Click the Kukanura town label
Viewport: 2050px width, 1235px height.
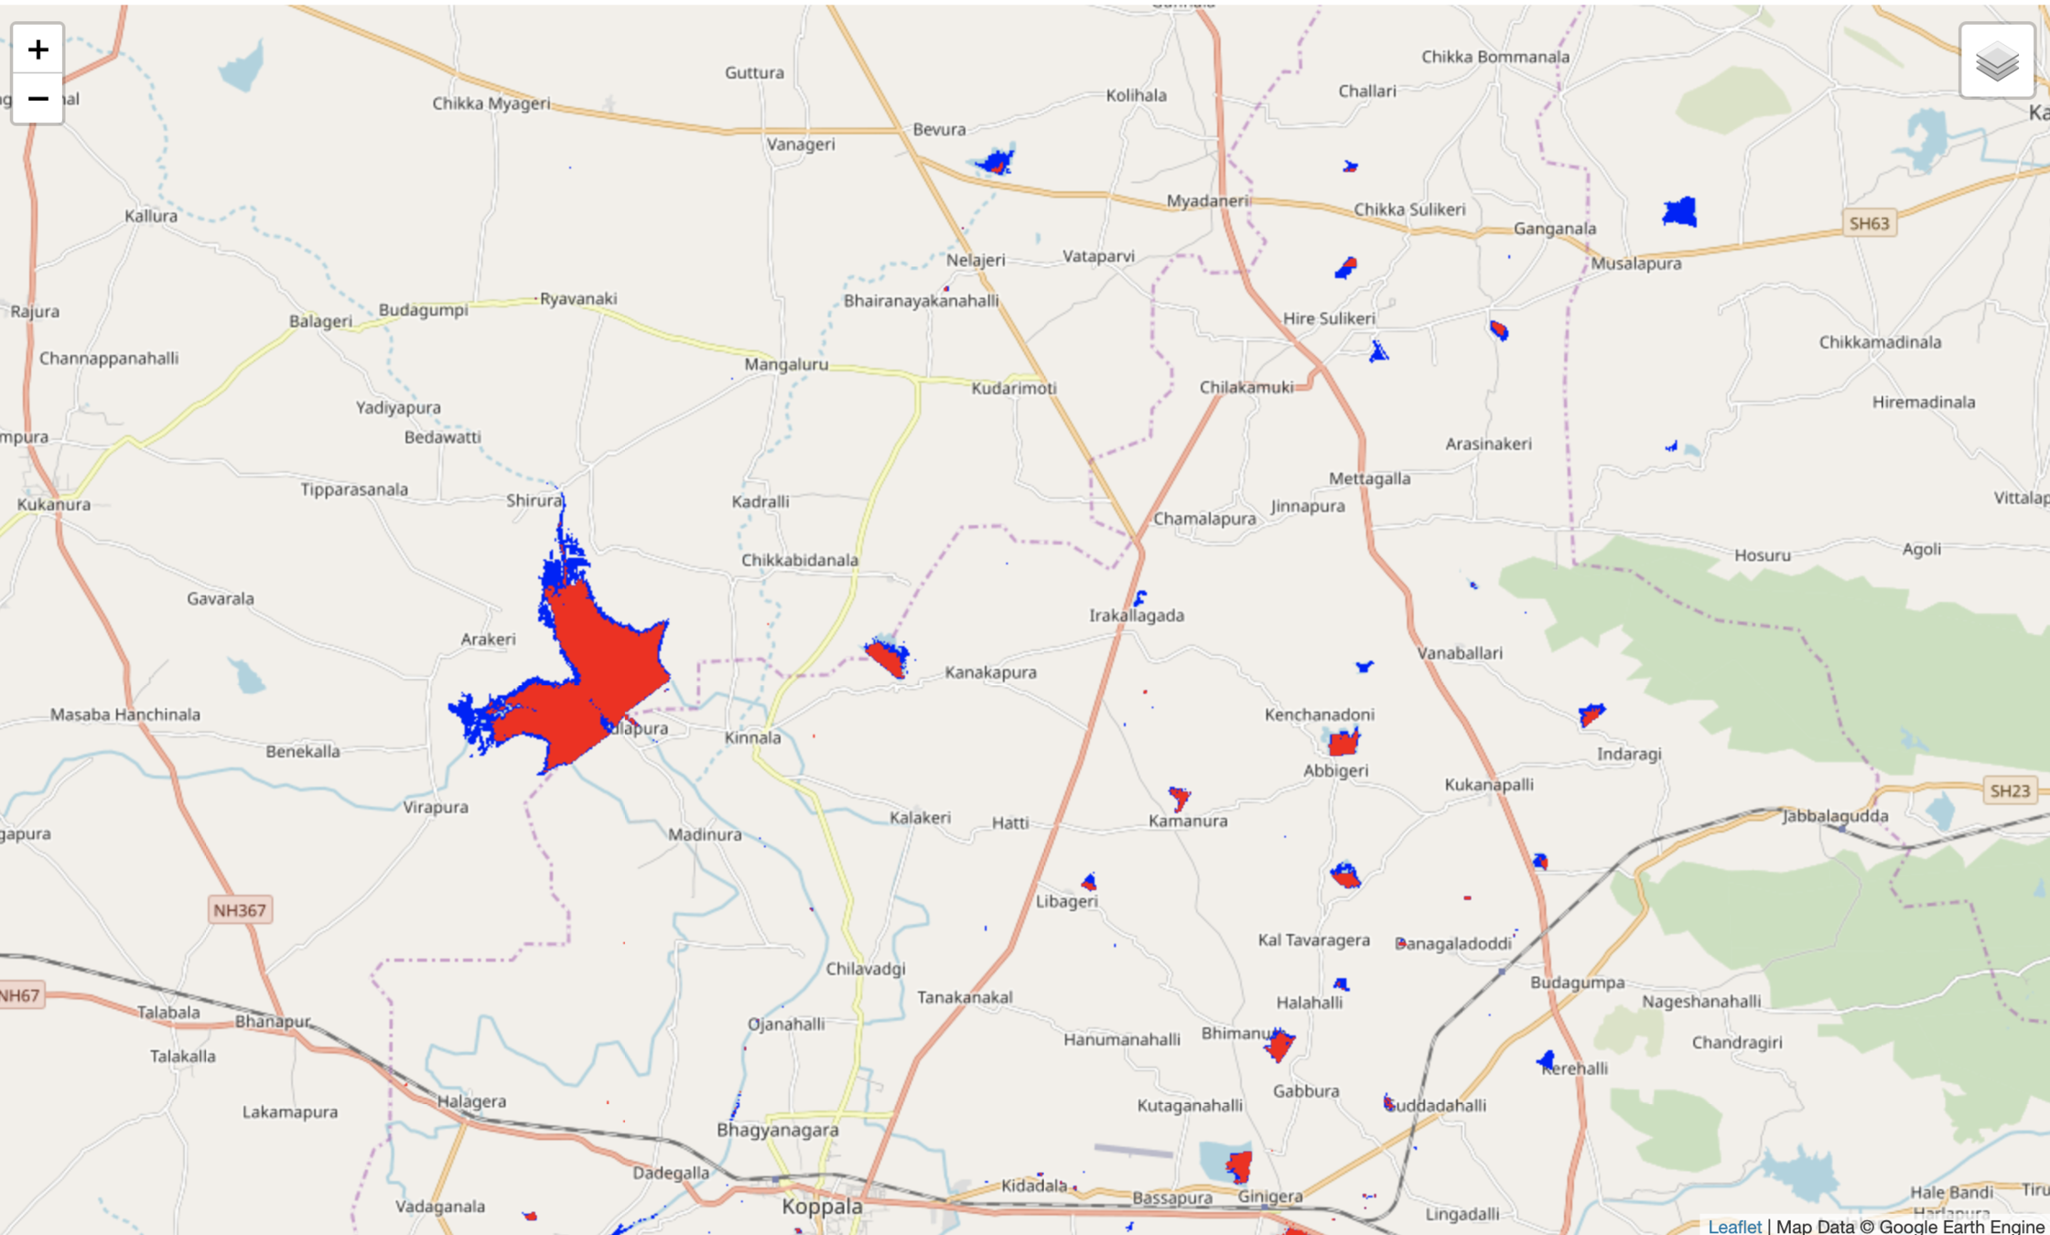click(53, 504)
